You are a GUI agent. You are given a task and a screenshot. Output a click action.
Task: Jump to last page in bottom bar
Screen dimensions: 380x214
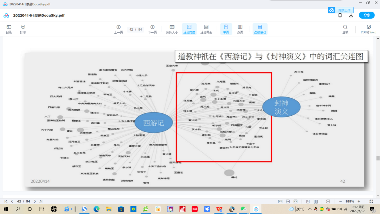[x=41, y=201]
